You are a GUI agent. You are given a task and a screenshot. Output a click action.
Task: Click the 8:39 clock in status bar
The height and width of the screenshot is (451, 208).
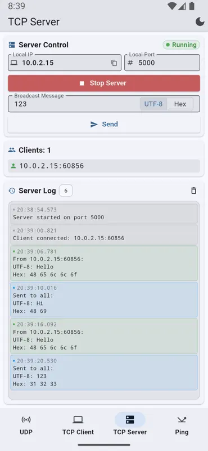pyautogui.click(x=17, y=6)
